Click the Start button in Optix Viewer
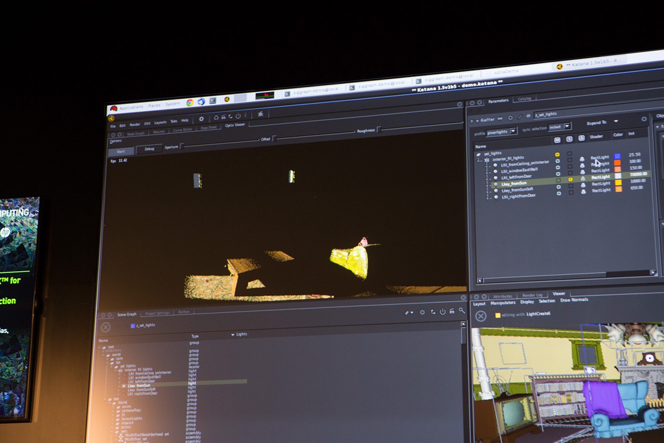Screen dimensions: 664x443 [121, 151]
